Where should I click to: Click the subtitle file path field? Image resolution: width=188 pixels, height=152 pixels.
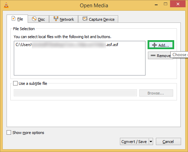pyautogui.click(x=75, y=93)
